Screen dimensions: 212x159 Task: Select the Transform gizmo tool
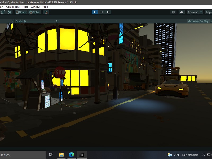point(3,12)
